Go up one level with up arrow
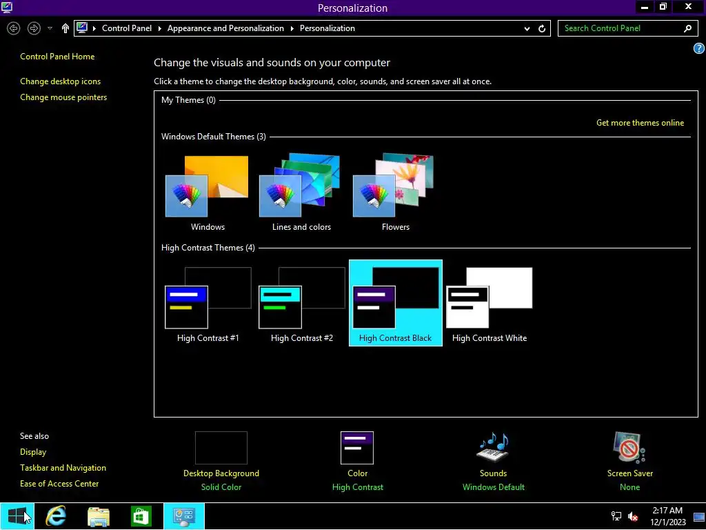 pyautogui.click(x=65, y=28)
